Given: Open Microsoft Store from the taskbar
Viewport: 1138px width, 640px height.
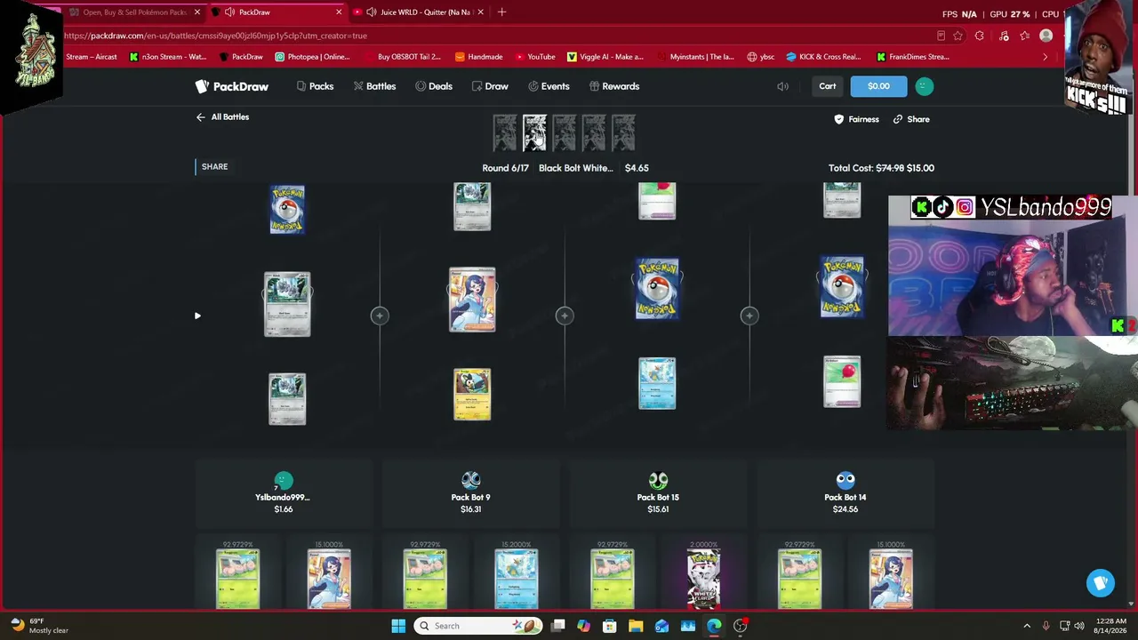Looking at the screenshot, I should (x=610, y=626).
